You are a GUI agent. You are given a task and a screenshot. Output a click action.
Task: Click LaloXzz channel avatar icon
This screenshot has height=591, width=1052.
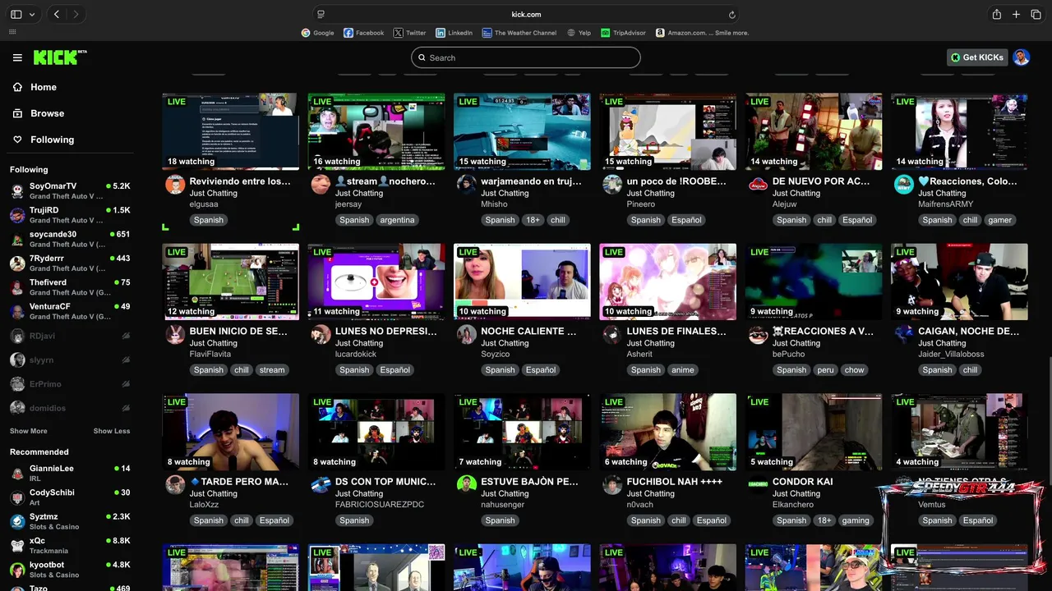coord(175,484)
